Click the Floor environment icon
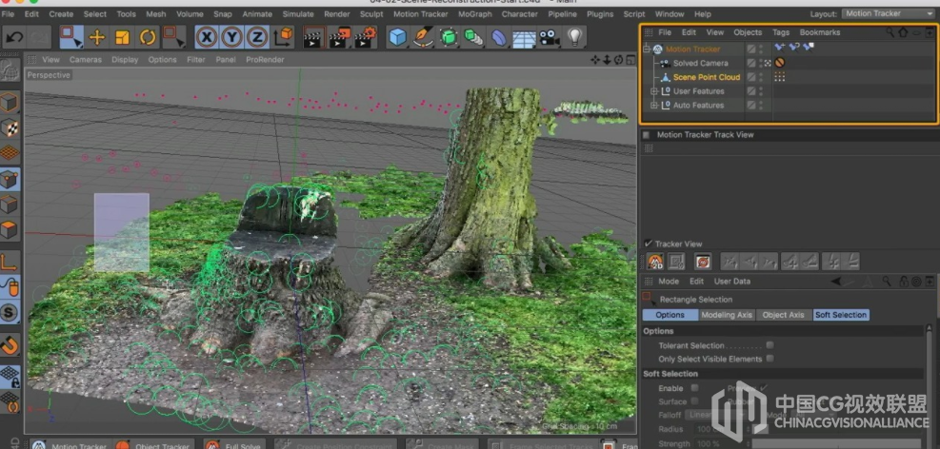The image size is (940, 449). tap(524, 39)
